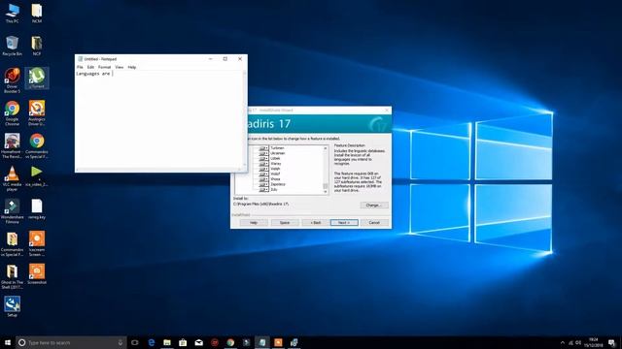Open the Action Center notification icon
Viewport: 622px width, 349px height.
coord(611,342)
